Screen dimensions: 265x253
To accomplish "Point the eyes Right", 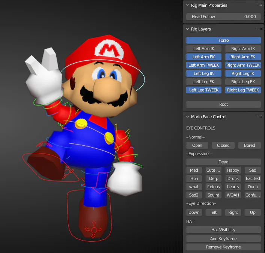I will tap(233, 212).
